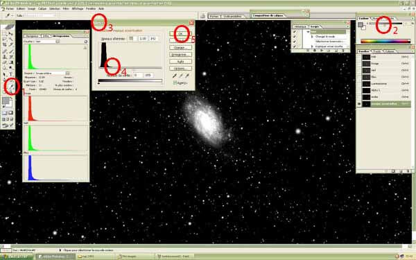
Task: Toggle checkmark of first script action row
Action: coord(294,32)
